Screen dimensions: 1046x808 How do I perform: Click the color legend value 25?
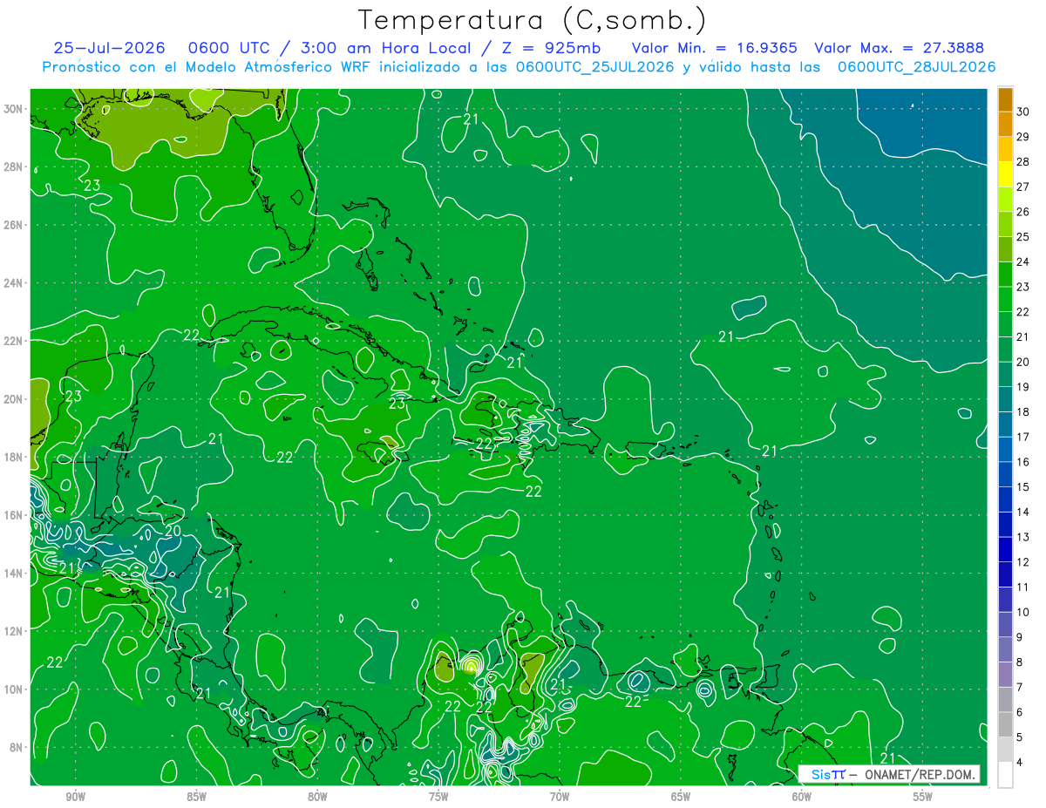pos(1023,236)
